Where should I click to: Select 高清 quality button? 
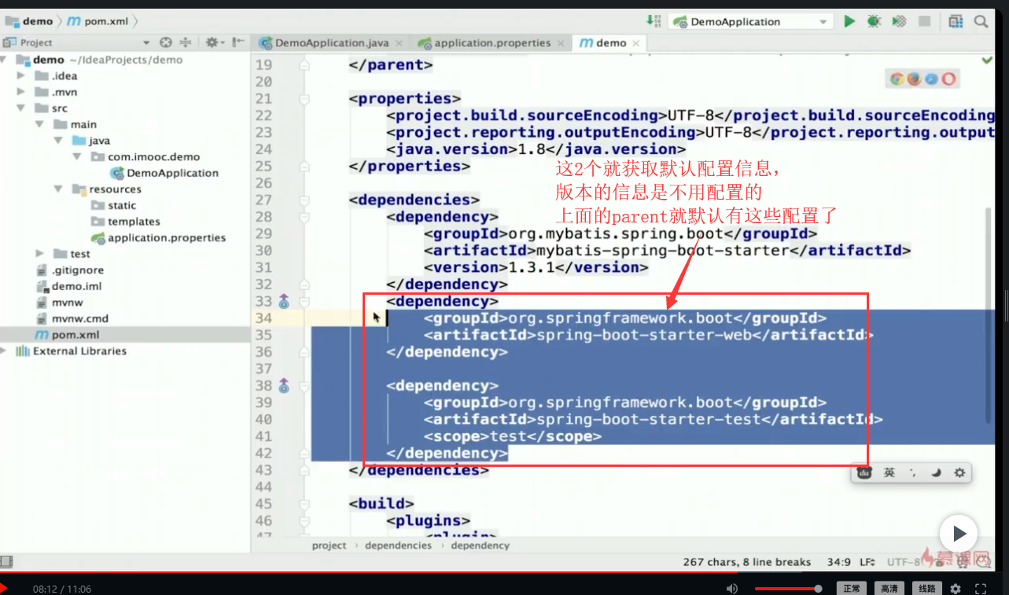(889, 589)
